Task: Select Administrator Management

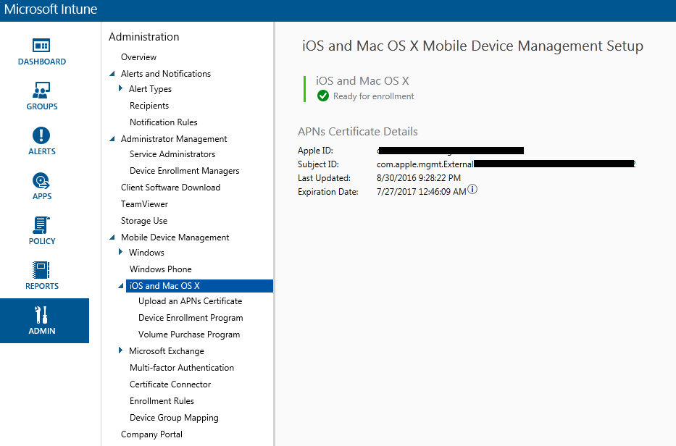Action: [x=174, y=139]
